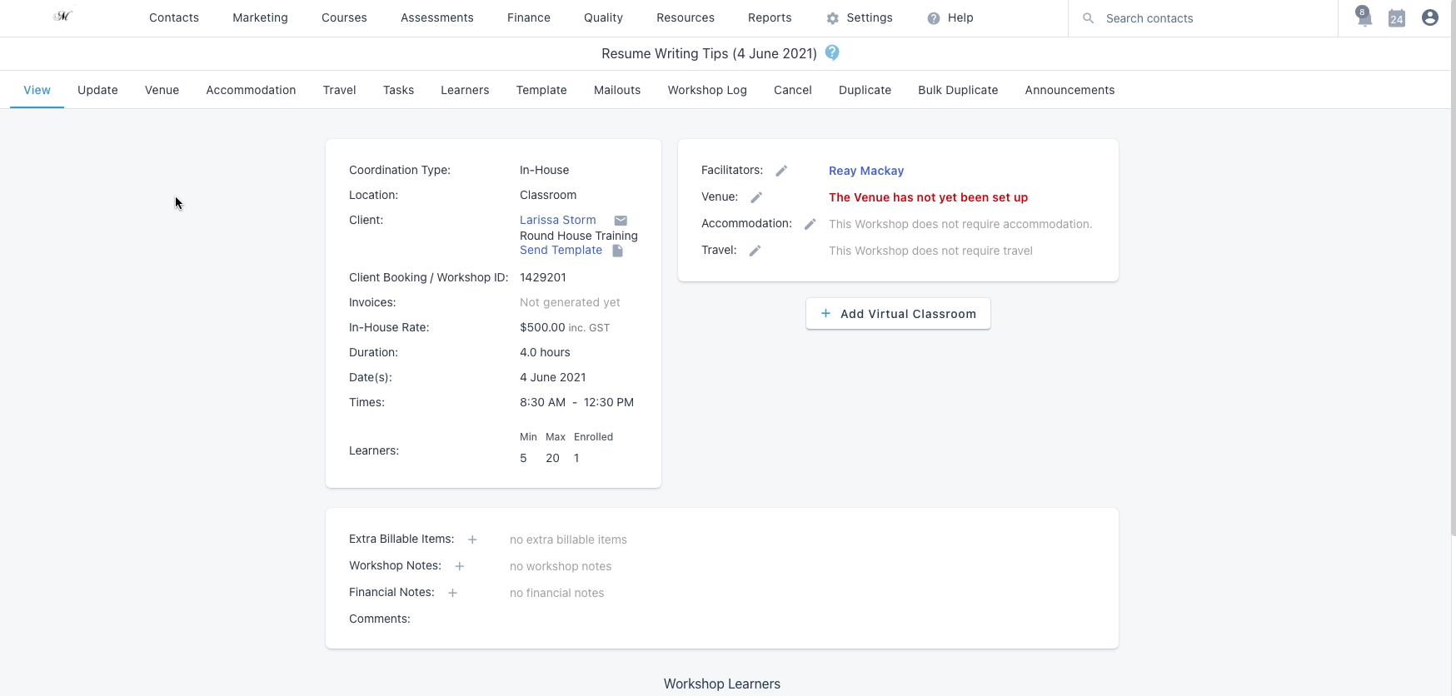The height and width of the screenshot is (696, 1456).
Task: Click the Round House Training text
Action: click(579, 236)
